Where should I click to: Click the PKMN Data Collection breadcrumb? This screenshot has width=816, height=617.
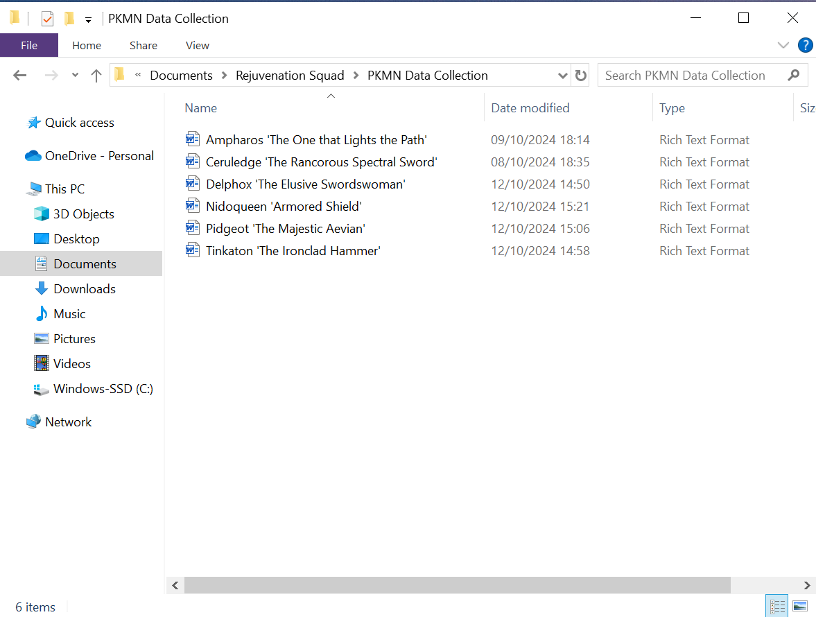pyautogui.click(x=427, y=76)
